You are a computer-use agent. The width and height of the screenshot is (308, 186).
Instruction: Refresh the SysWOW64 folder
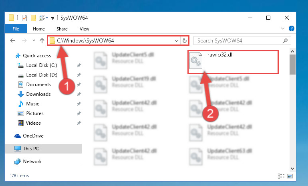coord(185,41)
